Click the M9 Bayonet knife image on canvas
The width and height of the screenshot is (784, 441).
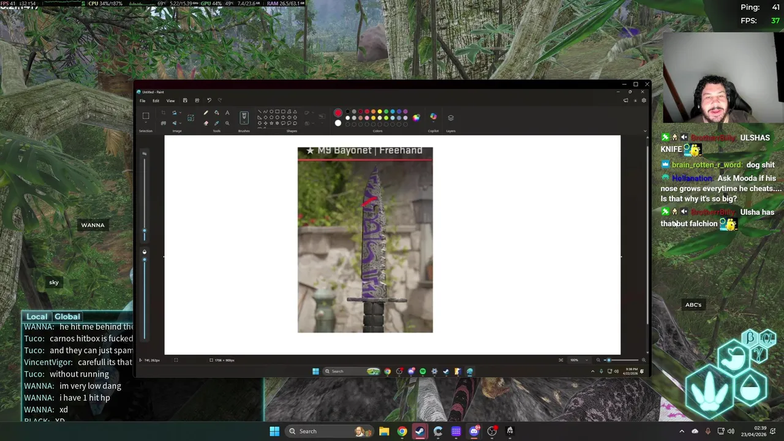coord(365,239)
